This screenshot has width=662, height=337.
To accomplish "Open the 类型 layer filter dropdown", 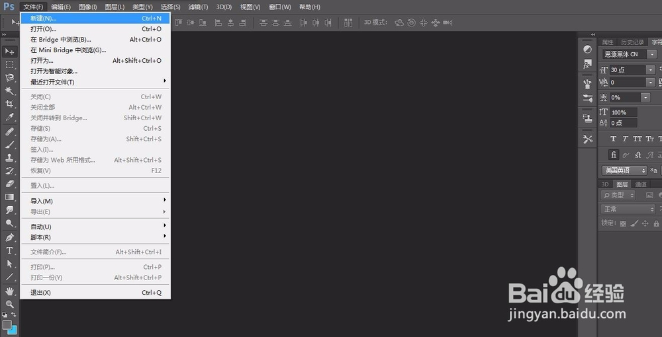I will tap(618, 195).
